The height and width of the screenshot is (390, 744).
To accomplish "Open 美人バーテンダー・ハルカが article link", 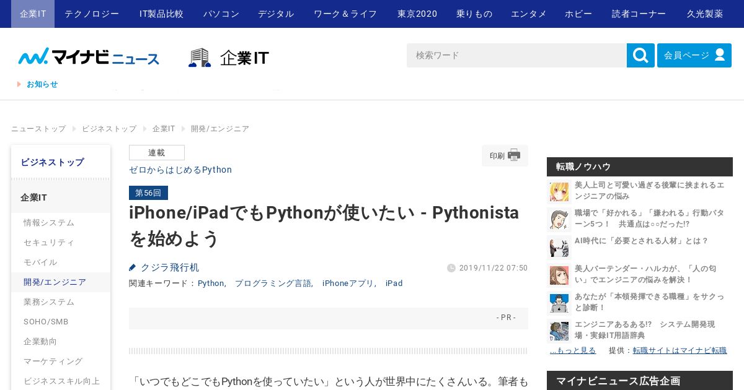I will coord(645,274).
